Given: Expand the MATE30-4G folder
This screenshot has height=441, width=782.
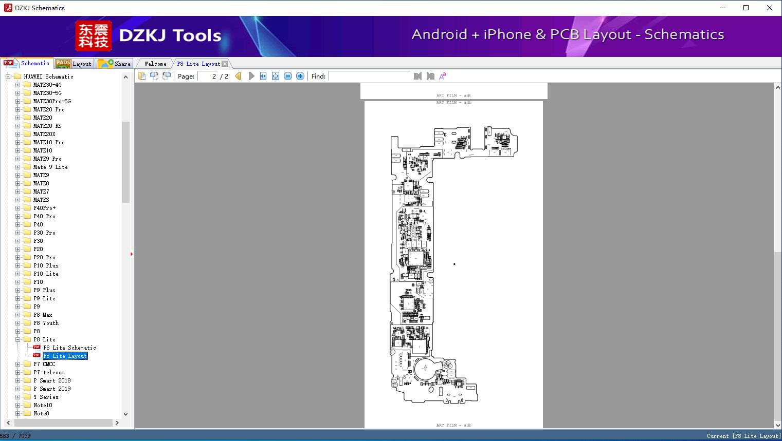Looking at the screenshot, I should coord(18,85).
